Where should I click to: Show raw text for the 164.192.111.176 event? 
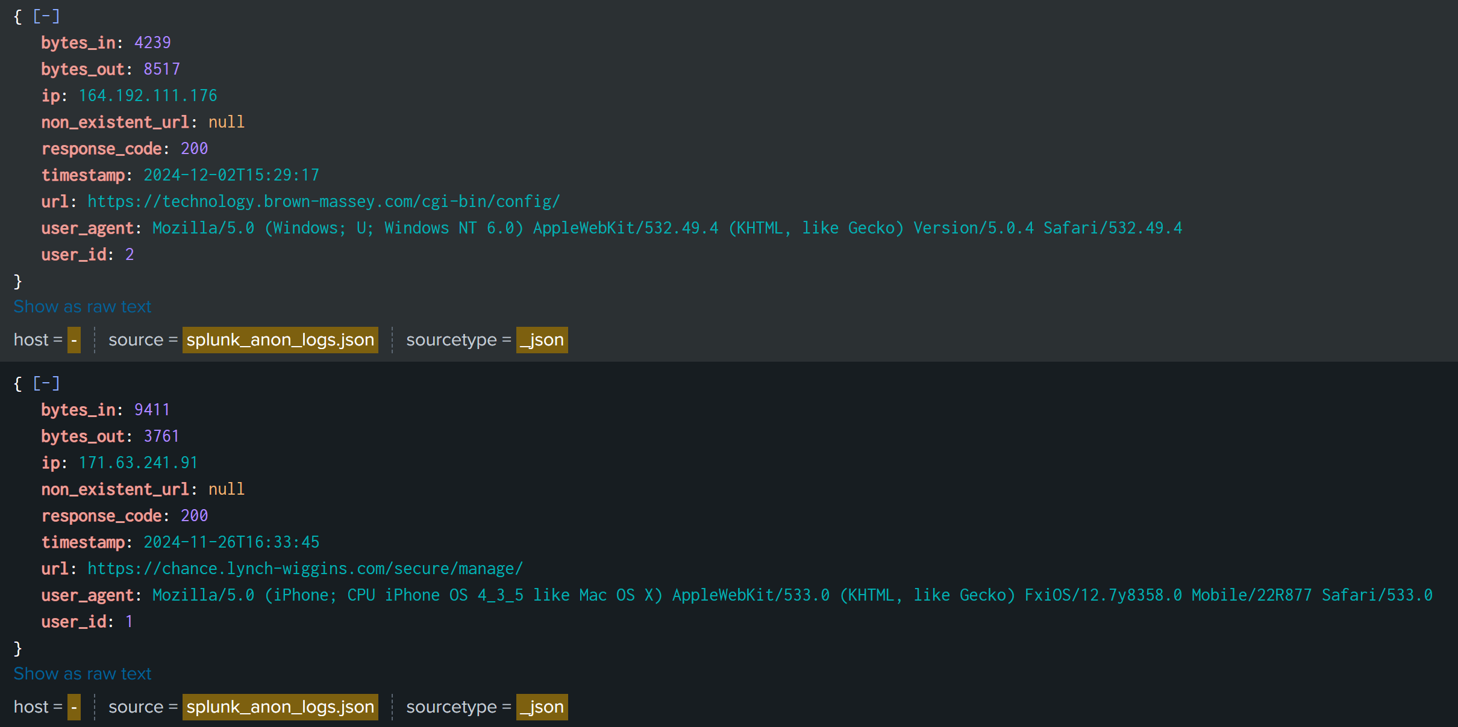pos(83,307)
